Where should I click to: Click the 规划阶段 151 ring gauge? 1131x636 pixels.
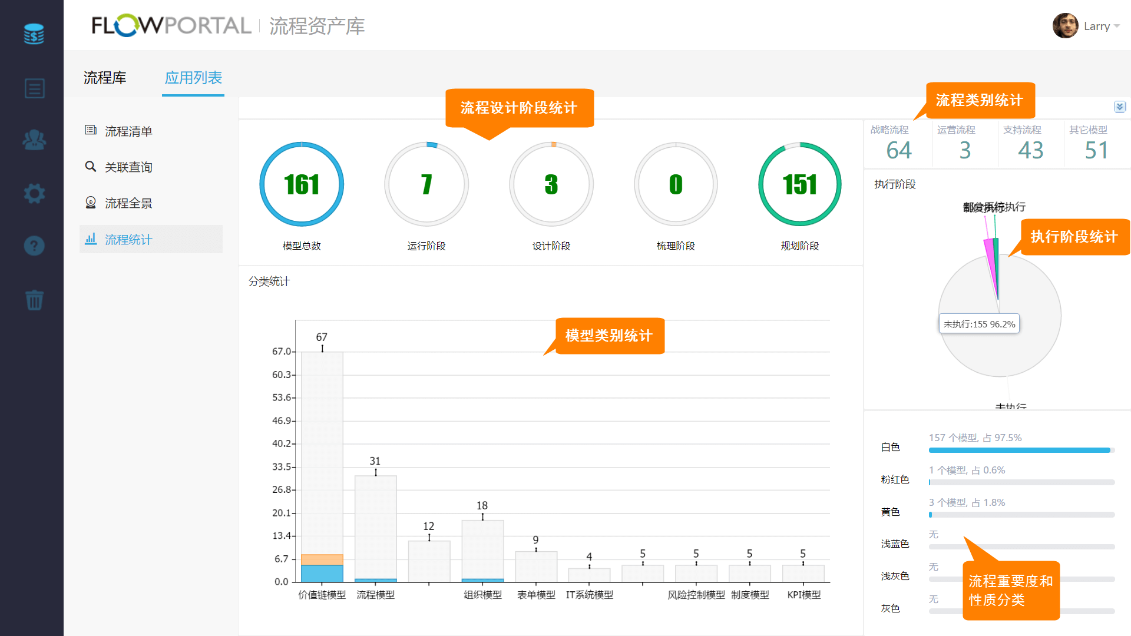(799, 184)
